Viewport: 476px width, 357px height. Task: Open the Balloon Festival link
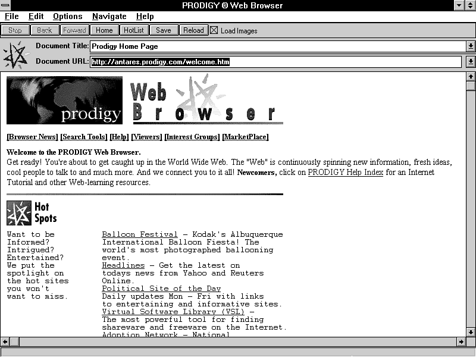pyautogui.click(x=140, y=234)
